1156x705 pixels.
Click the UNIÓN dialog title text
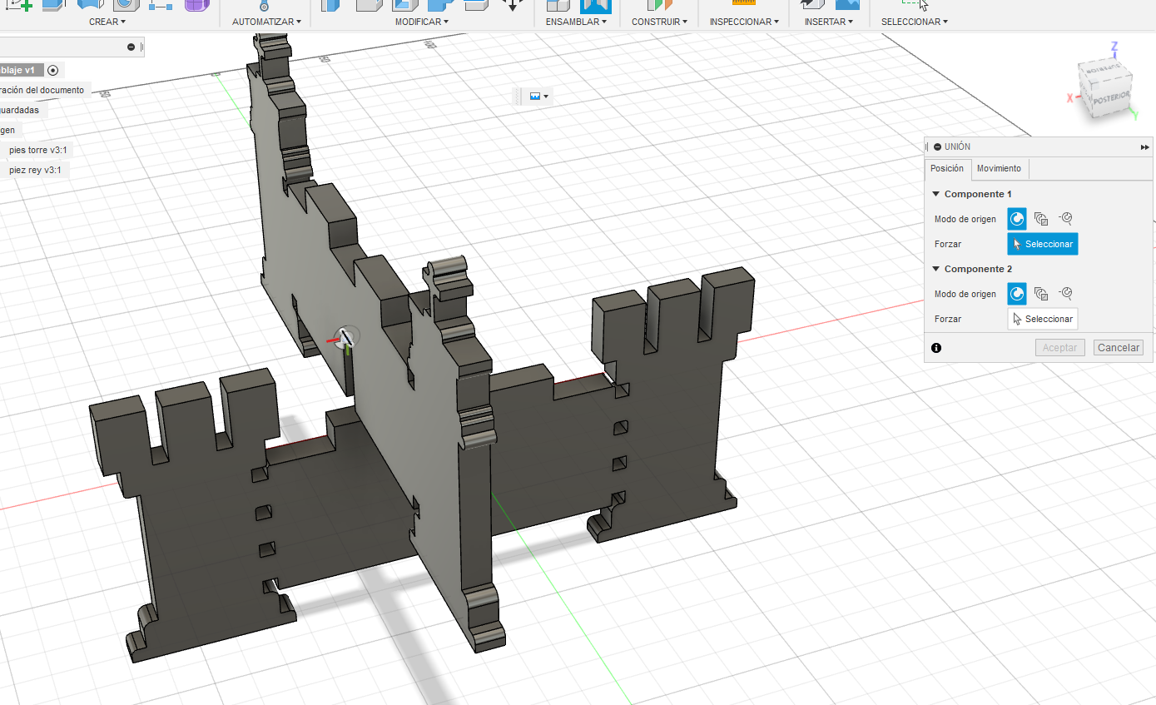(958, 146)
